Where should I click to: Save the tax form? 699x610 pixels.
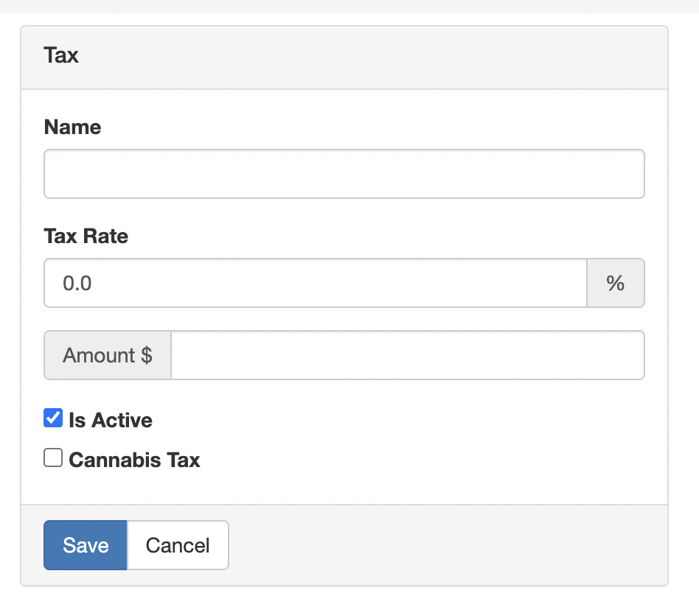(x=85, y=545)
